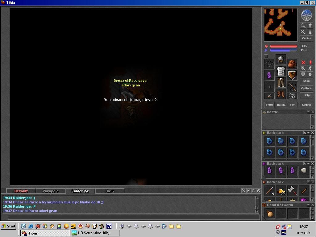
Task: Show the floor below using the minimap down arrow
Action: pyautogui.click(x=310, y=32)
